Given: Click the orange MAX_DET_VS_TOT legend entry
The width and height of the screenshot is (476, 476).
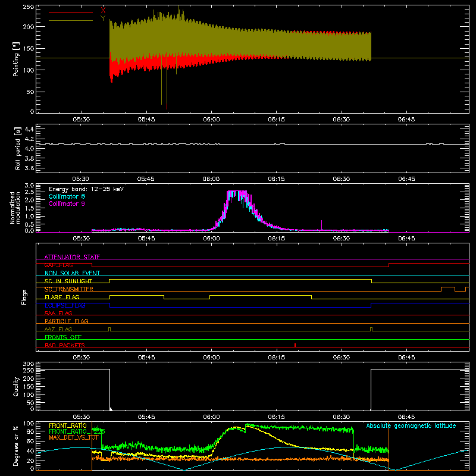Looking at the screenshot, I should pos(74,437).
